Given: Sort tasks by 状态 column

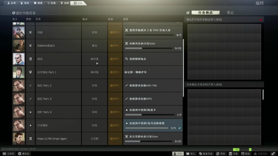Looking at the screenshot, I should pos(111,19).
